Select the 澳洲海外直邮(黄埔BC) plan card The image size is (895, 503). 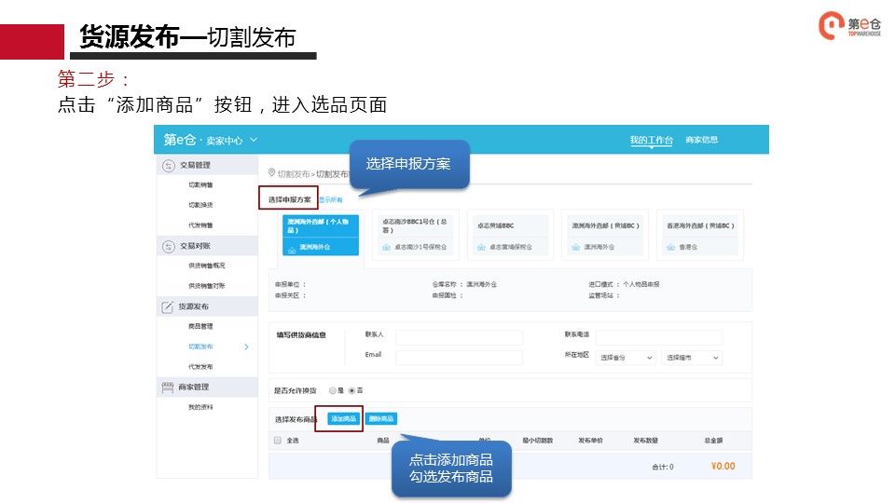point(604,235)
